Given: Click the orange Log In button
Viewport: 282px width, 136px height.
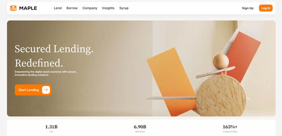Looking at the screenshot, I should point(266,8).
